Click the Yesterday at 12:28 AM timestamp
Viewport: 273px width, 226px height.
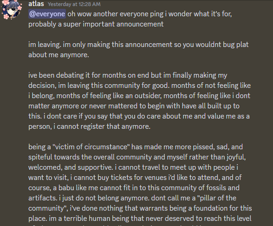(x=74, y=4)
